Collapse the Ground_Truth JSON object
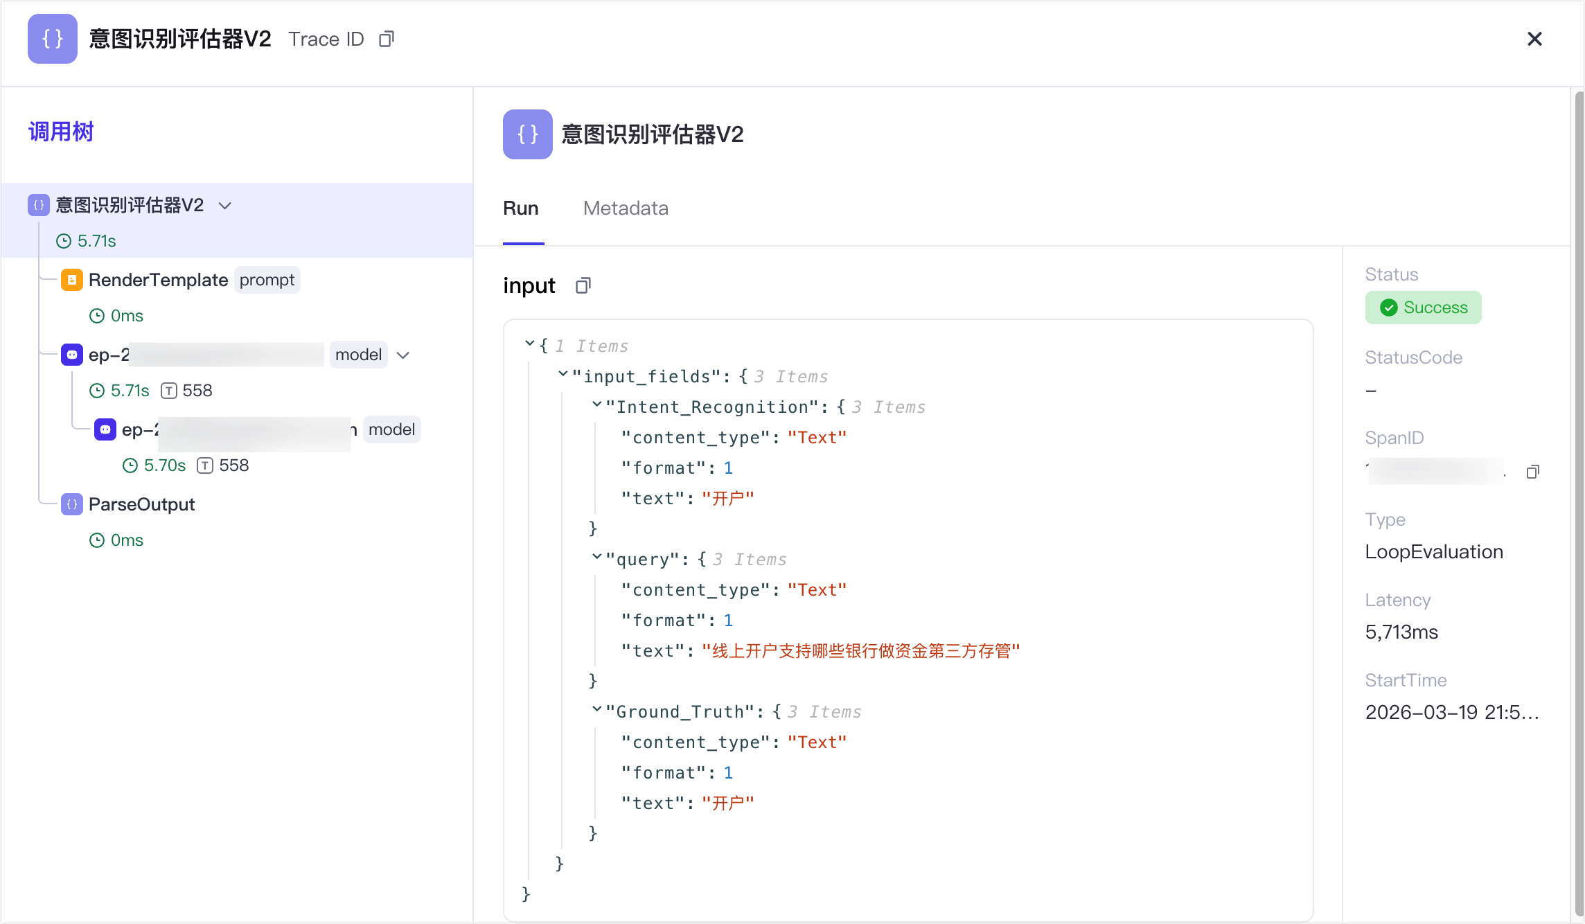Image resolution: width=1585 pixels, height=924 pixels. click(x=596, y=710)
